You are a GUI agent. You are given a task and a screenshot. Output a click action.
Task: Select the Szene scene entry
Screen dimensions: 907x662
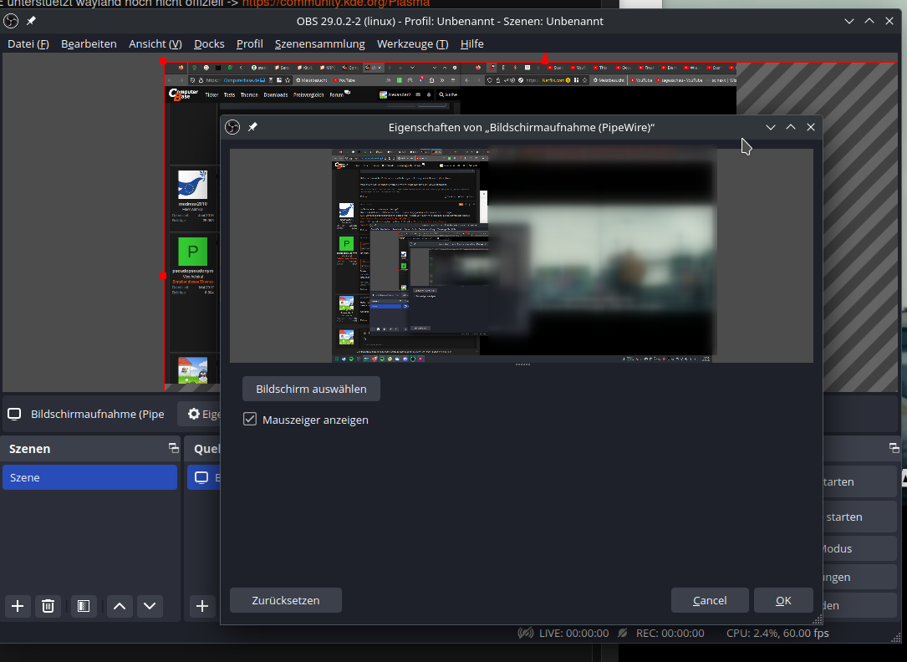89,477
